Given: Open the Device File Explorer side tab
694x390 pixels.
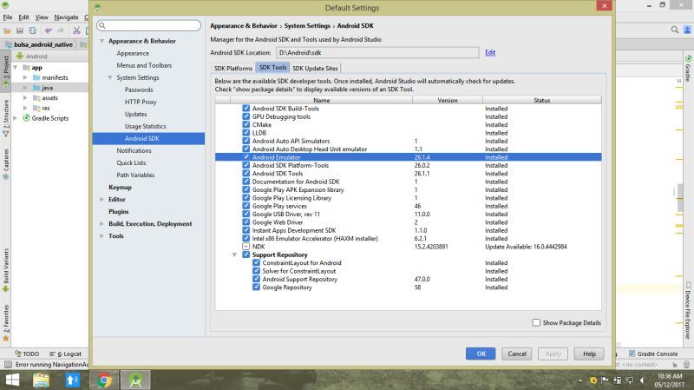Looking at the screenshot, I should (x=688, y=310).
